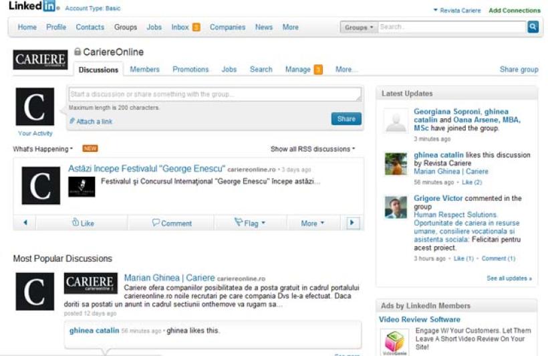The width and height of the screenshot is (548, 356).
Task: Click the Start a discussion text field
Action: pos(214,94)
